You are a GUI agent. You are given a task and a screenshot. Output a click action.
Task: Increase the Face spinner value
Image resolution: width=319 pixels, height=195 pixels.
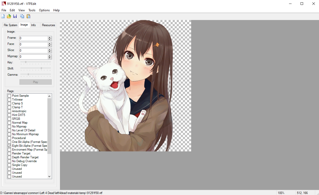tap(50, 44)
